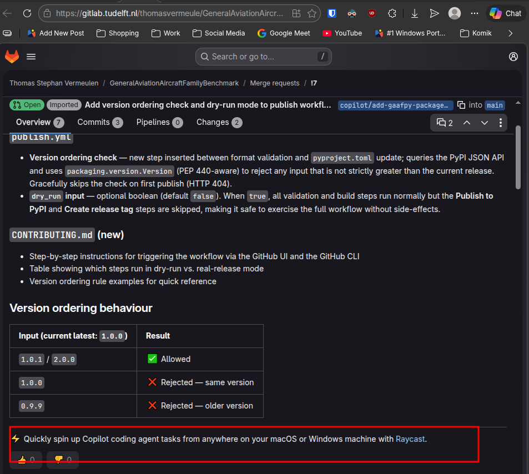The width and height of the screenshot is (529, 474).
Task: Copy the source branch name icon
Action: [461, 105]
